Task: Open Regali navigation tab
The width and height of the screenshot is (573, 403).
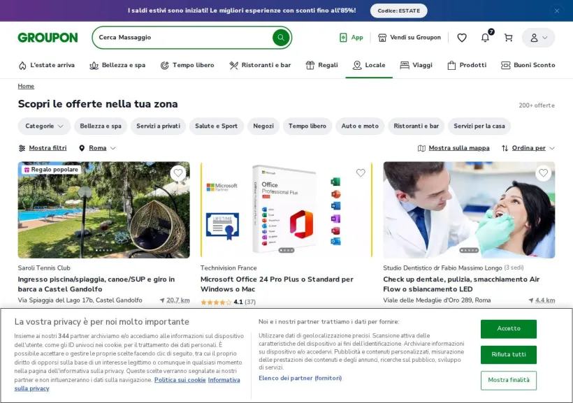Action: tap(322, 65)
